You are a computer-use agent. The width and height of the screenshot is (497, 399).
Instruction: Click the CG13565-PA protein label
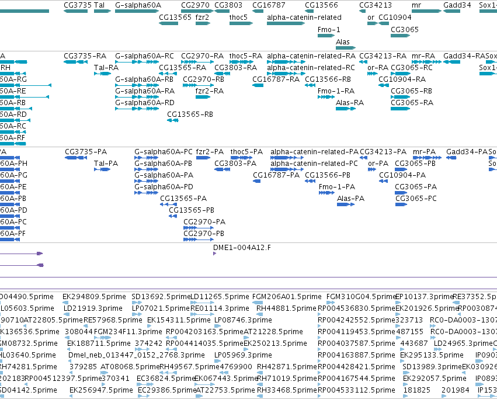coord(183,199)
